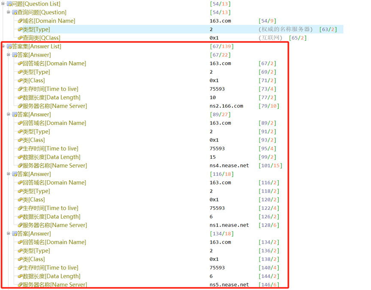
Task: Select the Data Length row at offset 144/2
Action: coord(51,276)
